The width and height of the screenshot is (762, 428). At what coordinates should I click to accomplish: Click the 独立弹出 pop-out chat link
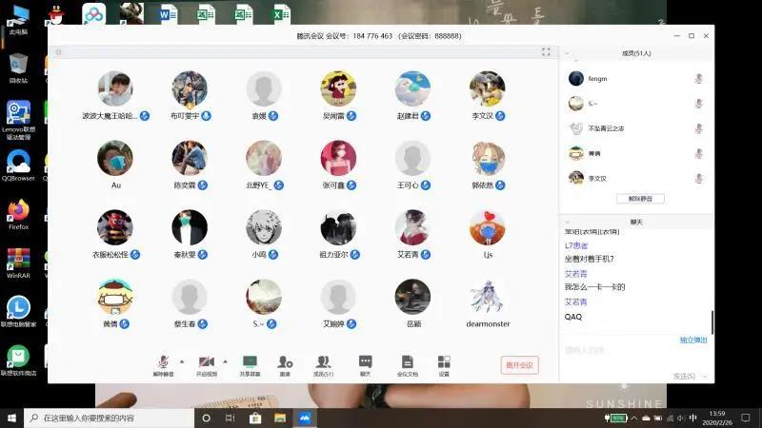(692, 340)
